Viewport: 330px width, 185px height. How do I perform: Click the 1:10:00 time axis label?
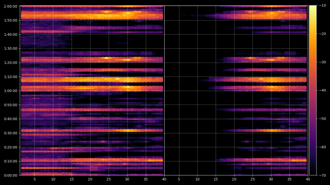click(x=10, y=77)
